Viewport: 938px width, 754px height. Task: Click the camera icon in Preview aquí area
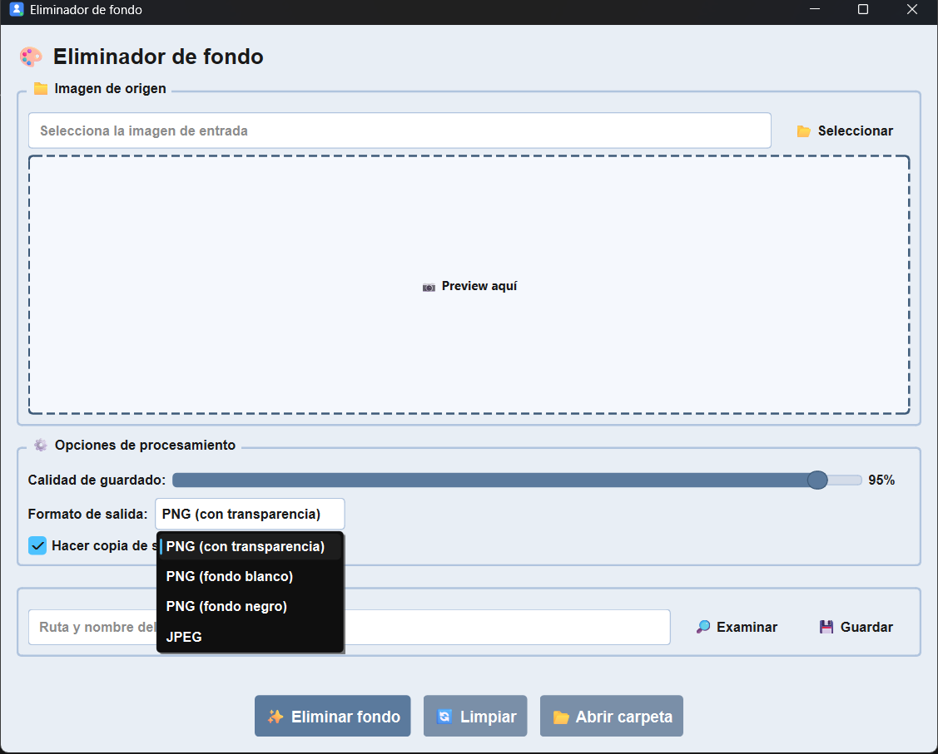coord(429,286)
